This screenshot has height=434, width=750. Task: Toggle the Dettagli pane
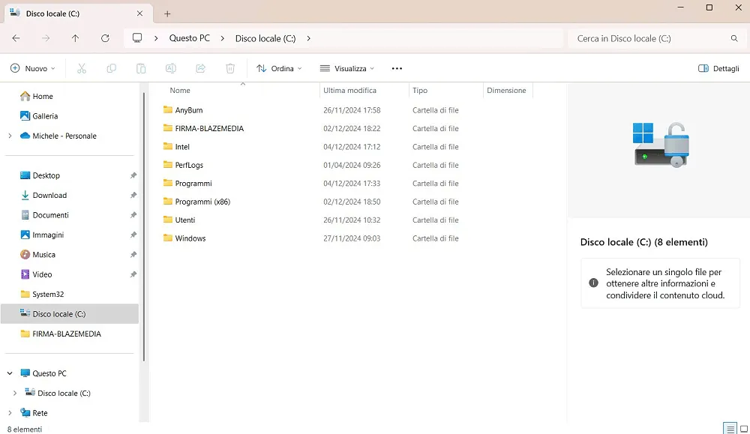[x=717, y=68]
